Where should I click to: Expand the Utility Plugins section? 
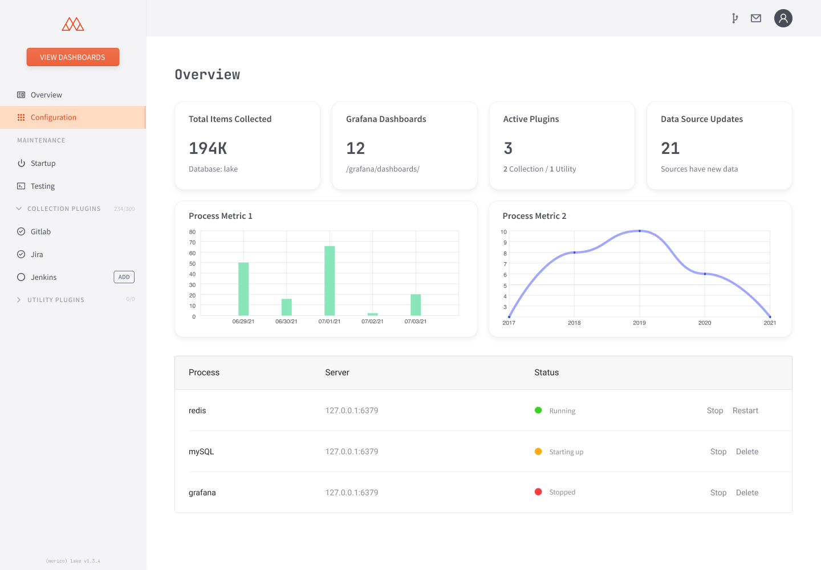pyautogui.click(x=18, y=299)
